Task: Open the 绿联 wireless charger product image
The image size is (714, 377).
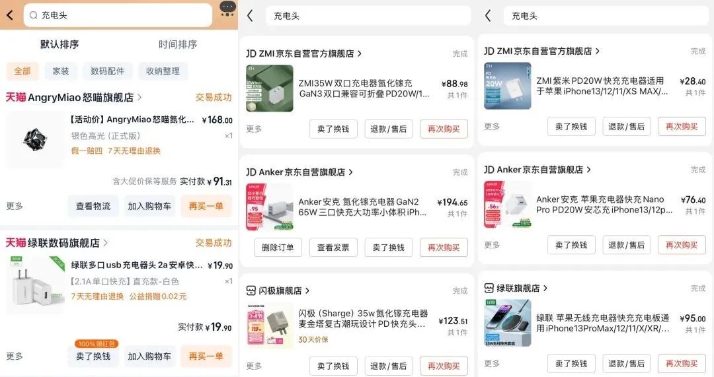Action: 507,323
